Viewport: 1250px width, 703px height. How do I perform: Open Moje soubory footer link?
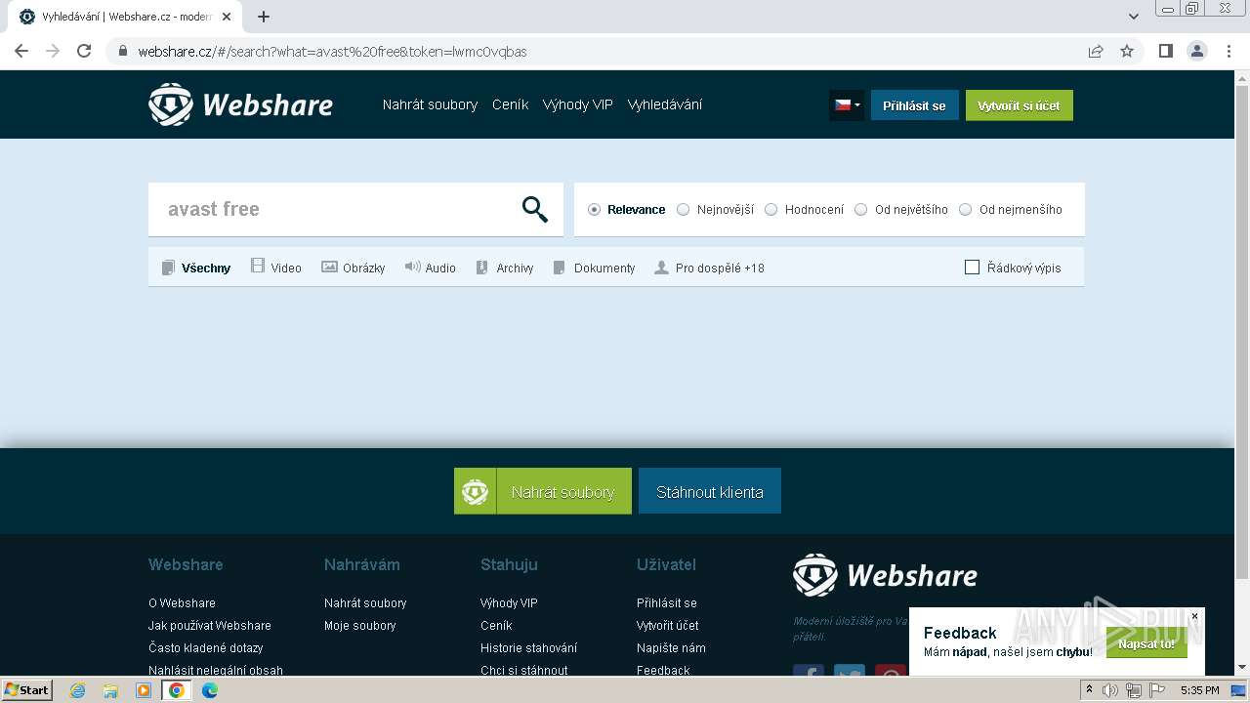click(x=359, y=626)
